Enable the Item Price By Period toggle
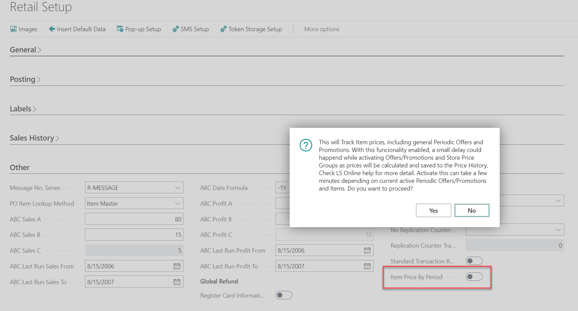The width and height of the screenshot is (578, 311). pos(474,277)
